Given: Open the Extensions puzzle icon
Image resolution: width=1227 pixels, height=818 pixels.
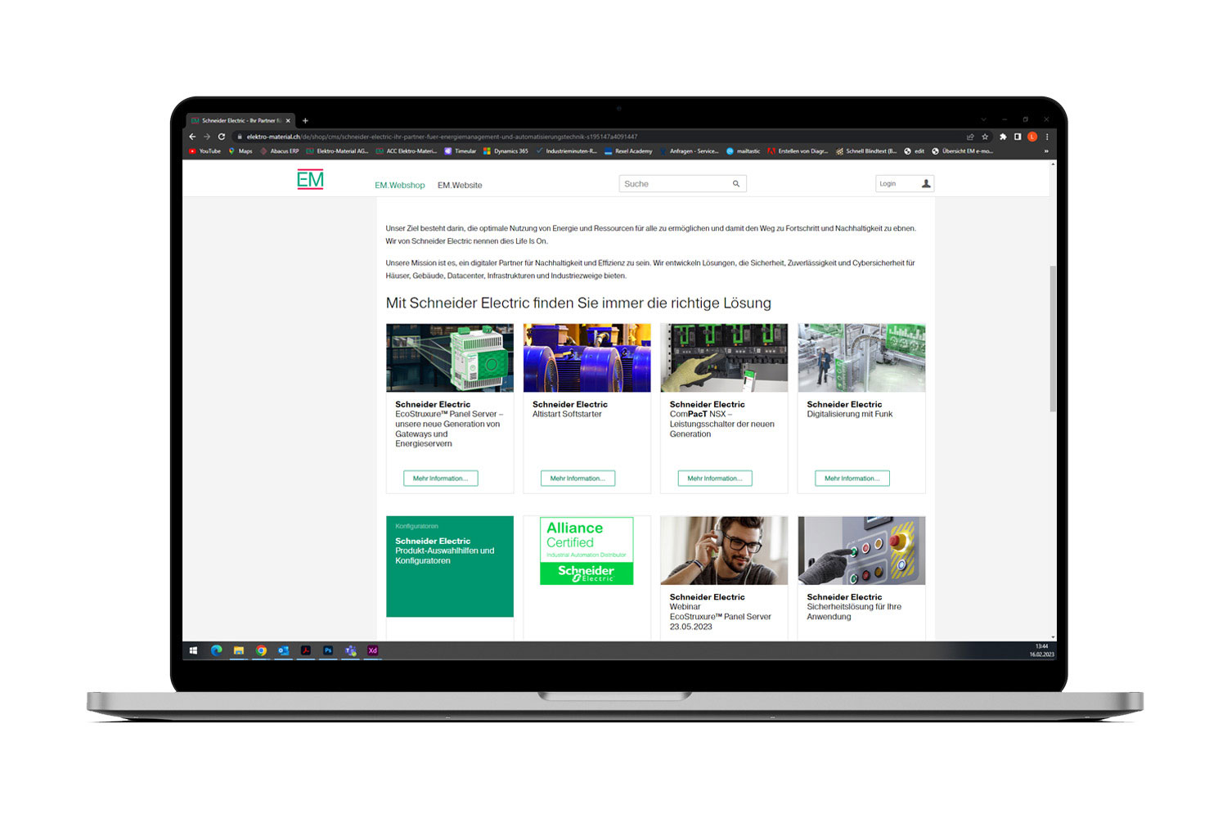Looking at the screenshot, I should point(1003,137).
